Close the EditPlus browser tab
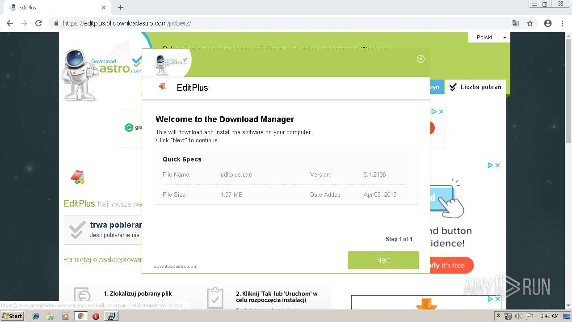The width and height of the screenshot is (572, 322). point(104,8)
